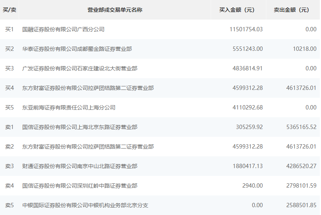This screenshot has height=215, width=321.
Task: Select sell amount 4613726.01 in row 卖2
Action: [x=301, y=147]
